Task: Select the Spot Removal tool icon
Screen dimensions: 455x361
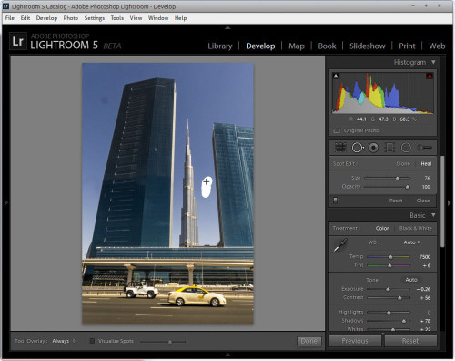Action: [358, 148]
